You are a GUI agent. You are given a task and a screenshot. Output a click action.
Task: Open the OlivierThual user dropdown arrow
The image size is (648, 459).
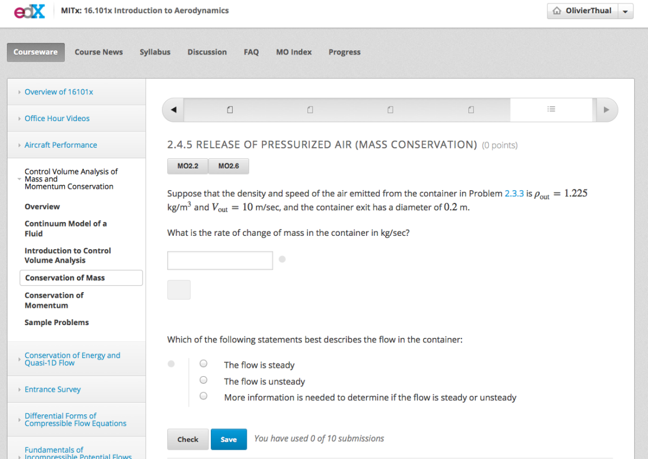pyautogui.click(x=625, y=12)
